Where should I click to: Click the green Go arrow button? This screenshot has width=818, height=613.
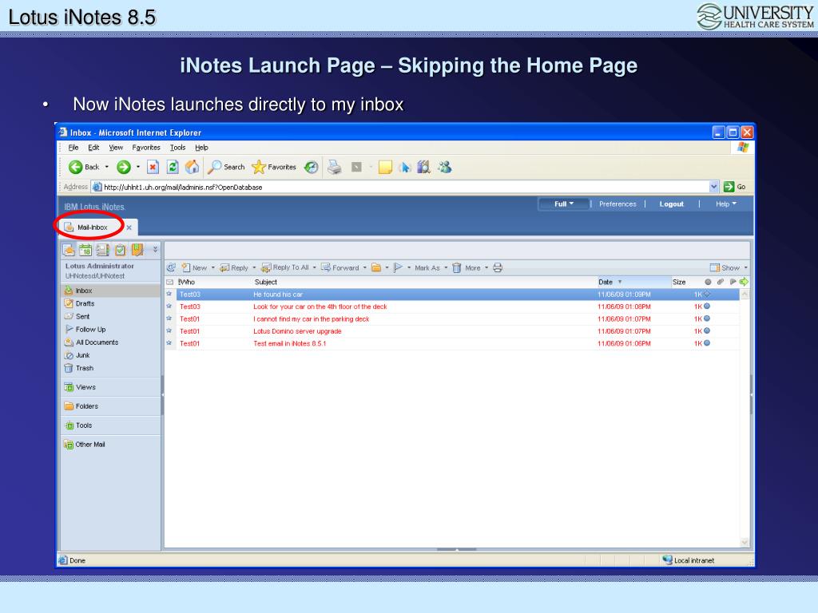pos(729,187)
